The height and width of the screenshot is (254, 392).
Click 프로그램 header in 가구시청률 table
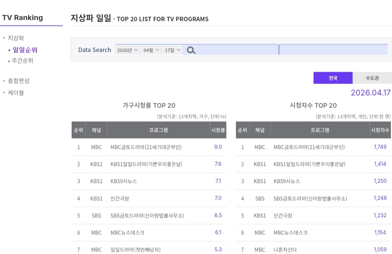point(159,130)
